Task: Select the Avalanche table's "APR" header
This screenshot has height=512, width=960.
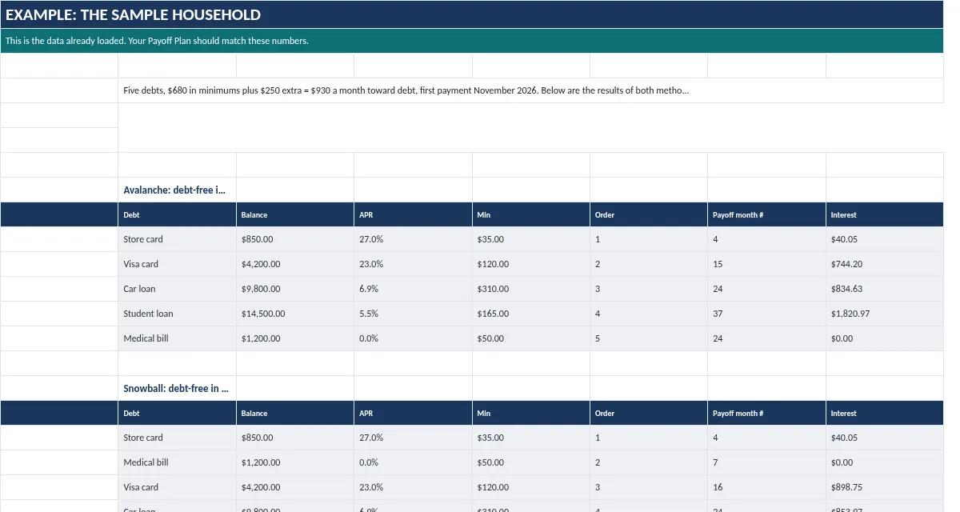Action: 413,214
